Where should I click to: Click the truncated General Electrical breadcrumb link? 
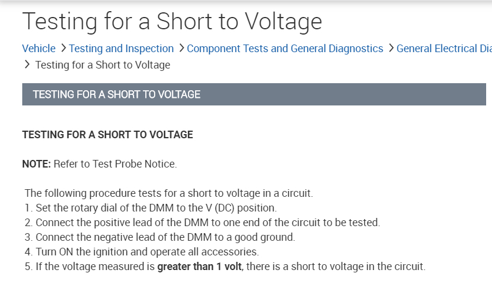[x=443, y=49]
